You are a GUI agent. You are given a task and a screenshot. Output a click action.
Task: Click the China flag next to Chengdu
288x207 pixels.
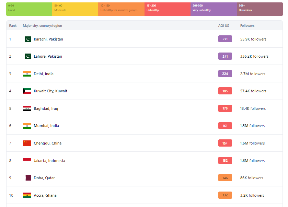click(x=27, y=143)
